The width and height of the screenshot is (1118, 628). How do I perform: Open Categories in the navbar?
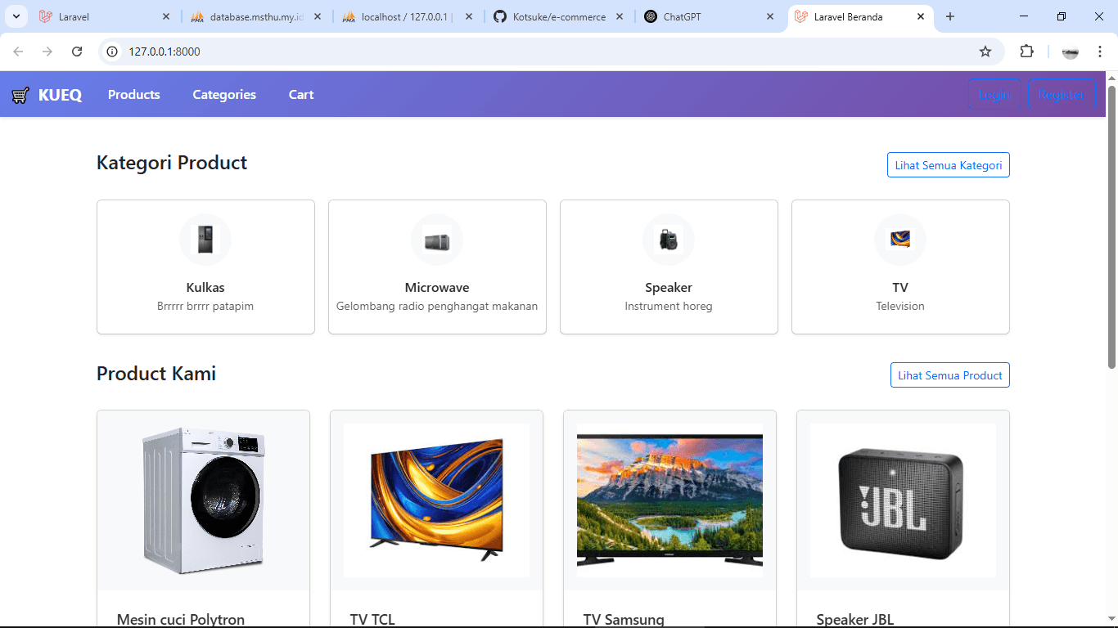tap(224, 95)
